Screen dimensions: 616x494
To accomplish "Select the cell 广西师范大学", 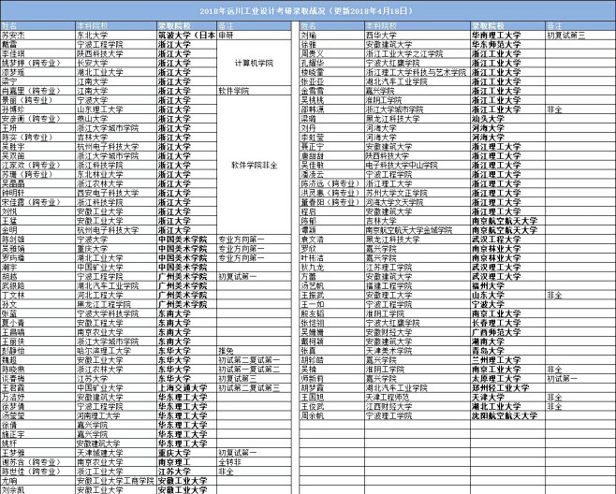I will [x=507, y=332].
